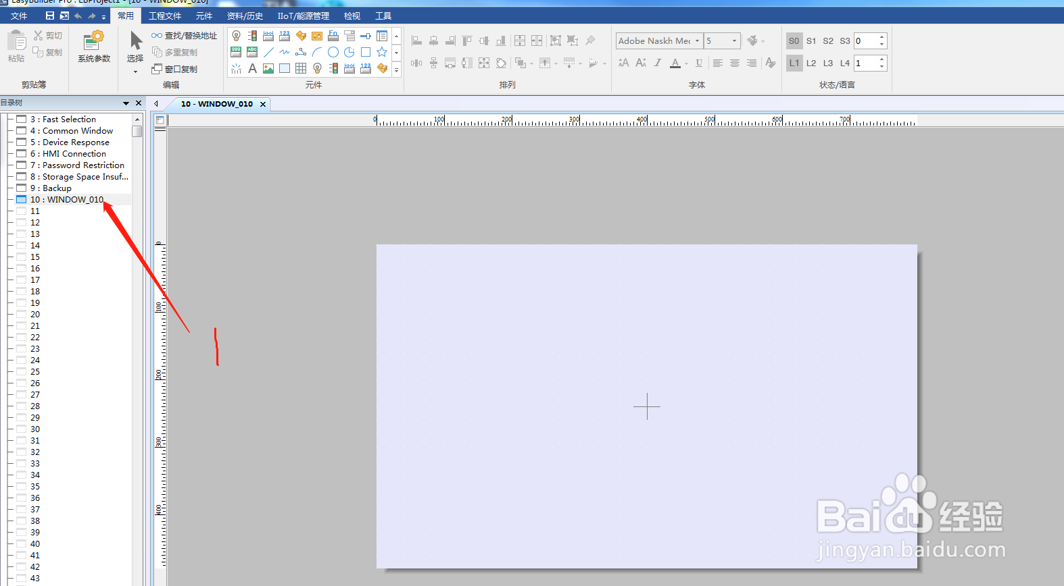1064x586 pixels.
Task: Increase the state number stepper value
Action: click(x=882, y=37)
